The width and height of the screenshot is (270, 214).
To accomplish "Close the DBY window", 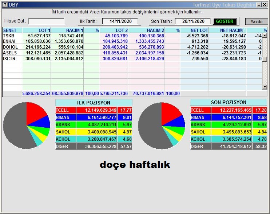I will [265, 5].
